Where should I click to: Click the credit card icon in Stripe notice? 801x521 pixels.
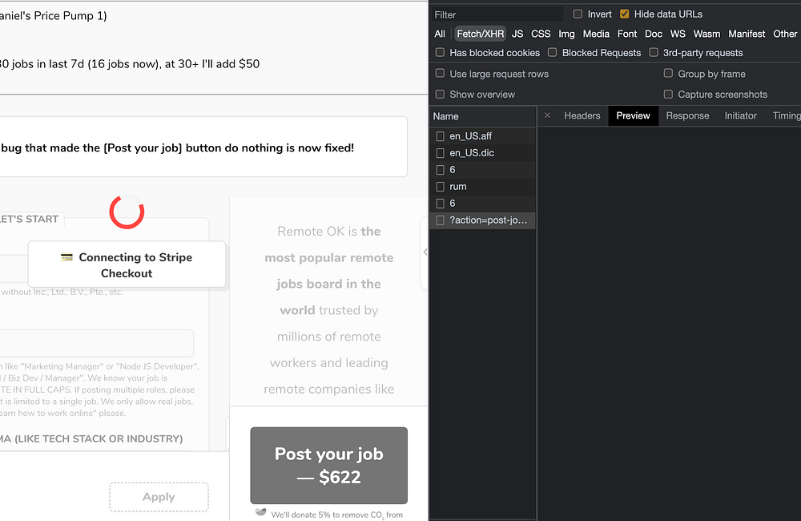[x=67, y=257]
